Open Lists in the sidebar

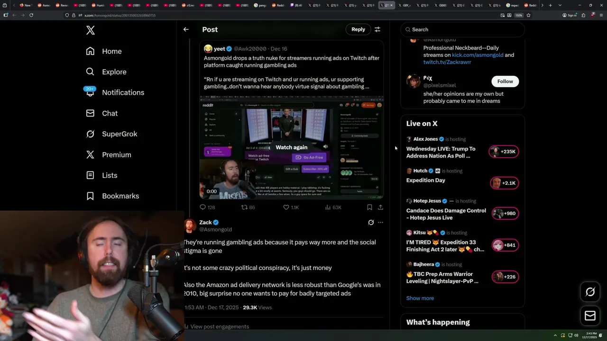point(101,175)
